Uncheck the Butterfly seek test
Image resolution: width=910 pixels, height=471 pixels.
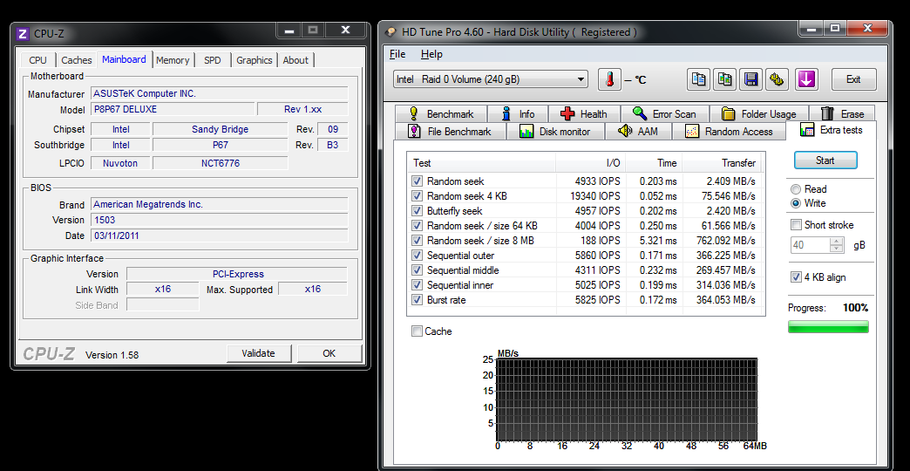[417, 211]
